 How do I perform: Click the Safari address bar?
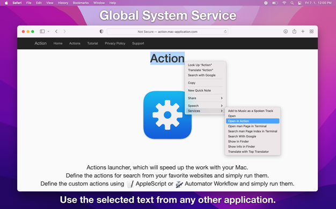click(x=167, y=32)
